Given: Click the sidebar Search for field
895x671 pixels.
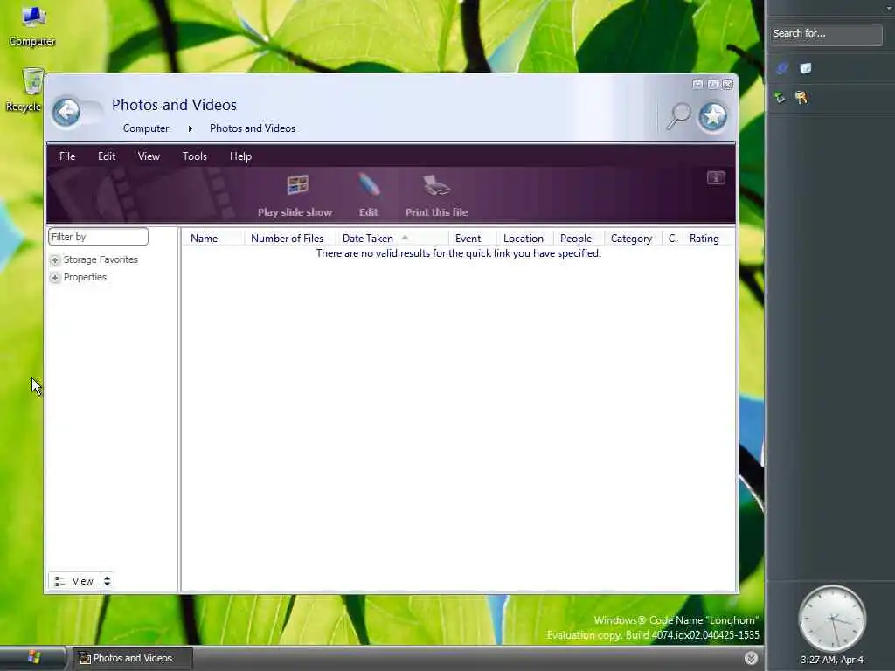Looking at the screenshot, I should (x=826, y=34).
